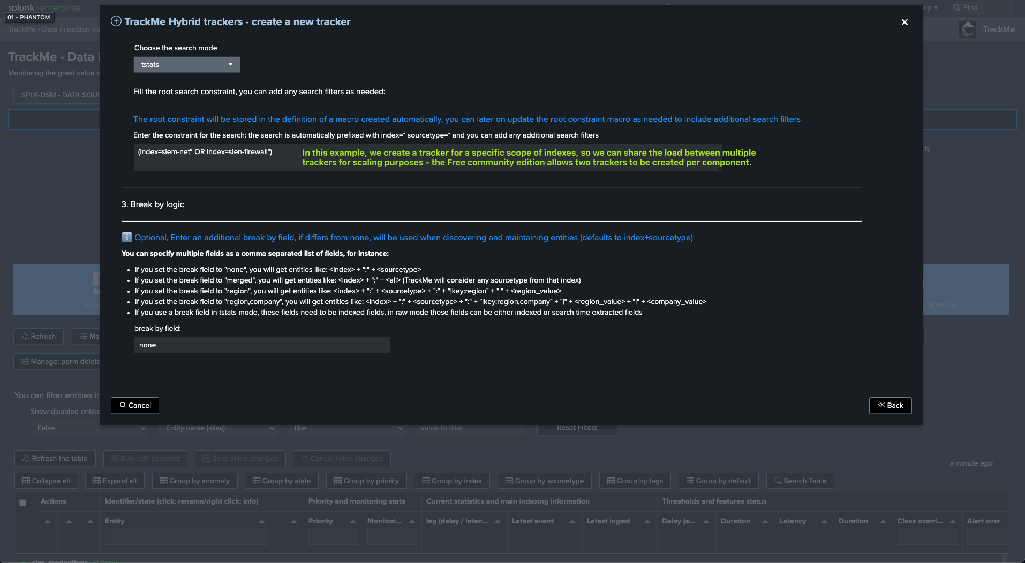Click the Reset Filters button
Image resolution: width=1025 pixels, height=563 pixels.
[x=577, y=428]
